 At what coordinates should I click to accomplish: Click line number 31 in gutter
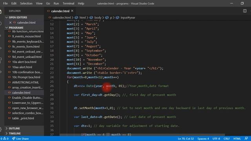click(51, 108)
